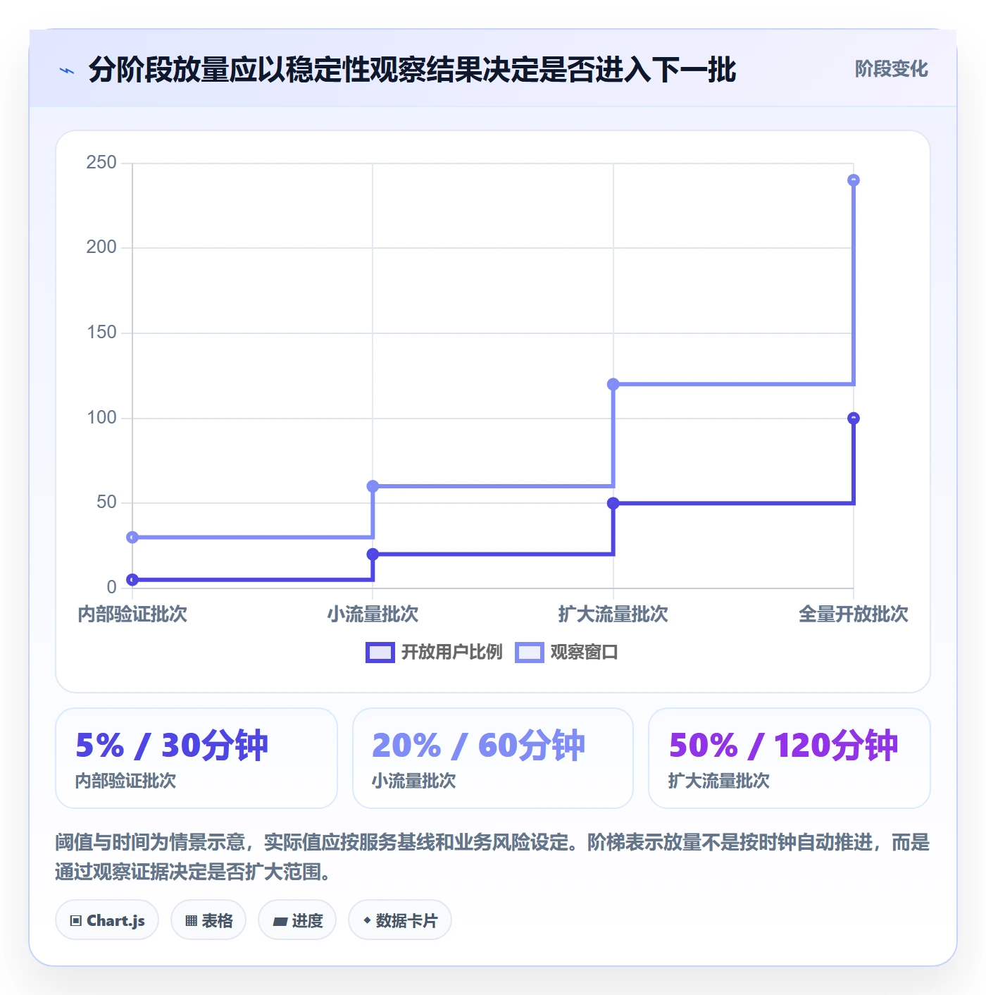Open the 50% / 120分钟 data card
Screen dimensions: 986x995
point(790,758)
